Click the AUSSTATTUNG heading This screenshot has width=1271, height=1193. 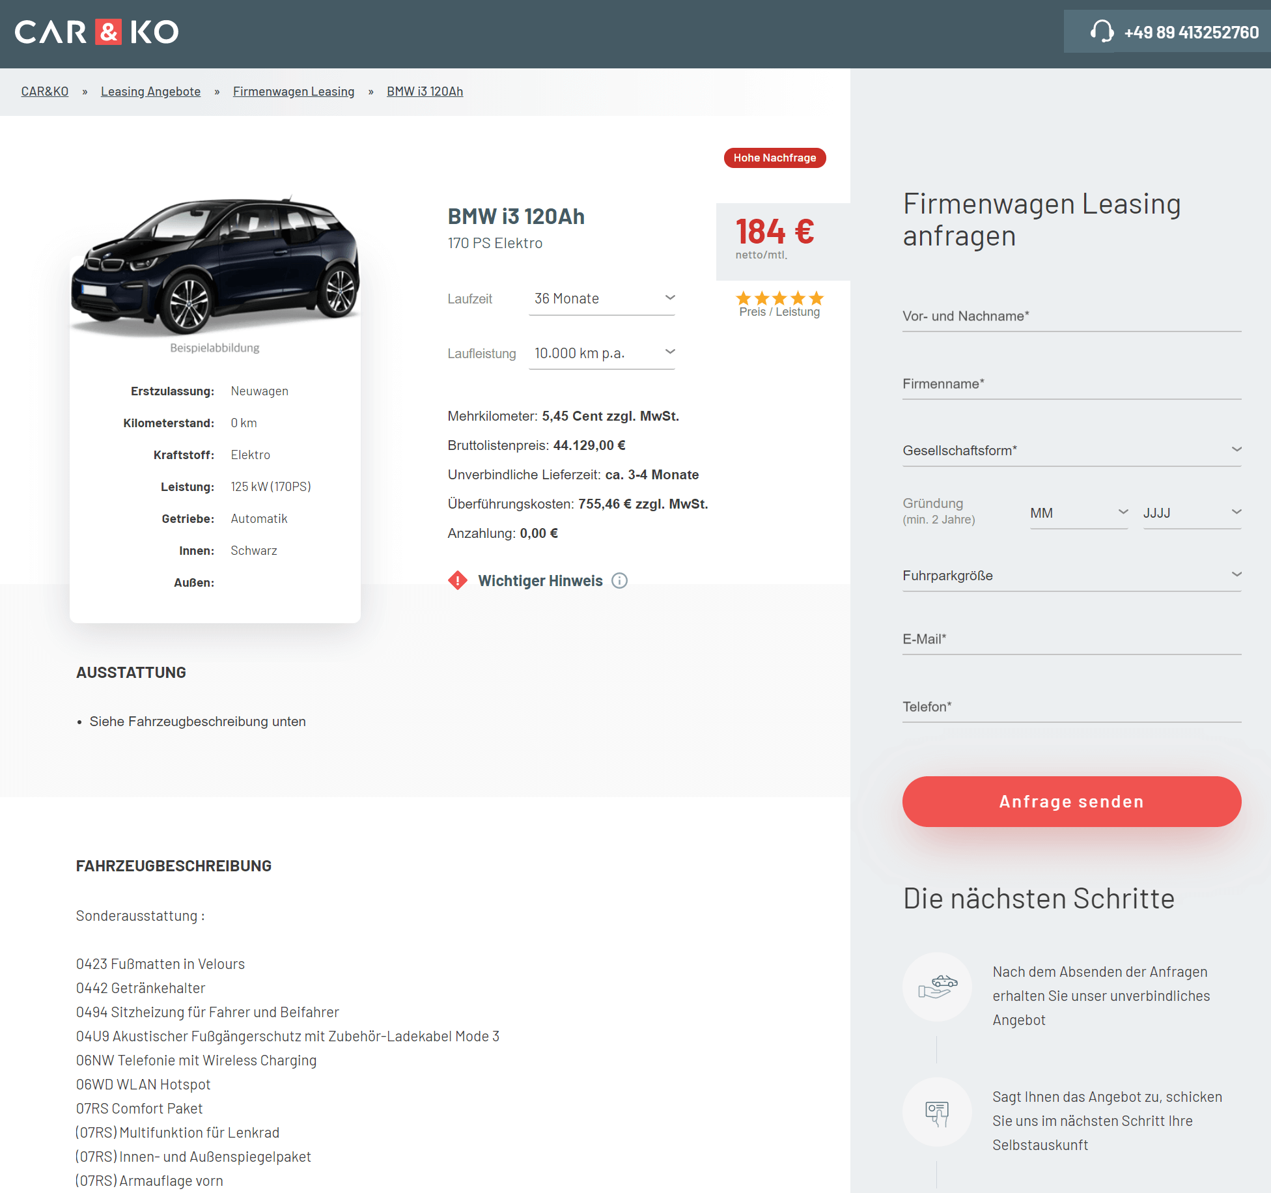point(131,673)
